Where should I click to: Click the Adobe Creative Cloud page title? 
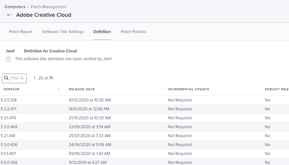[44, 15]
